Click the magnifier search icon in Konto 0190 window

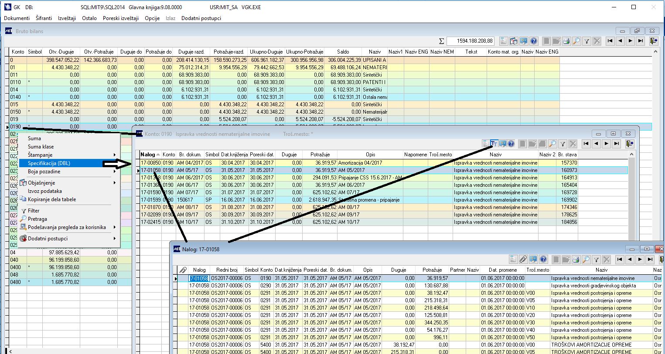click(x=552, y=143)
